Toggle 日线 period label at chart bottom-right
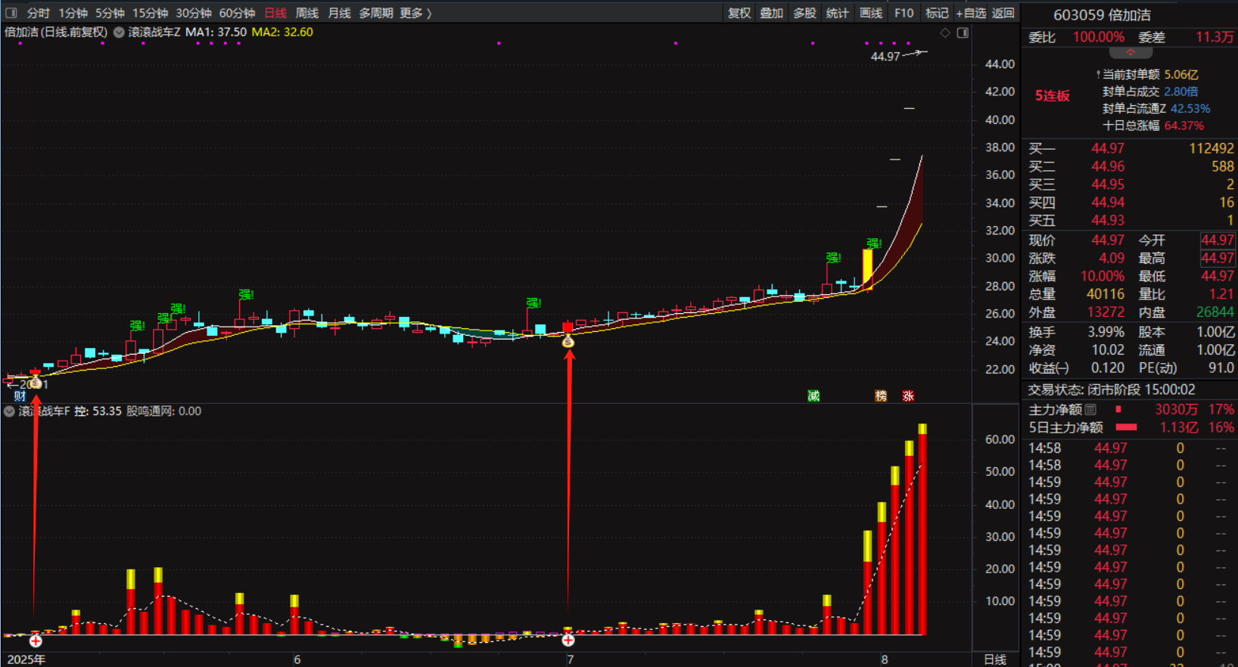 [994, 659]
